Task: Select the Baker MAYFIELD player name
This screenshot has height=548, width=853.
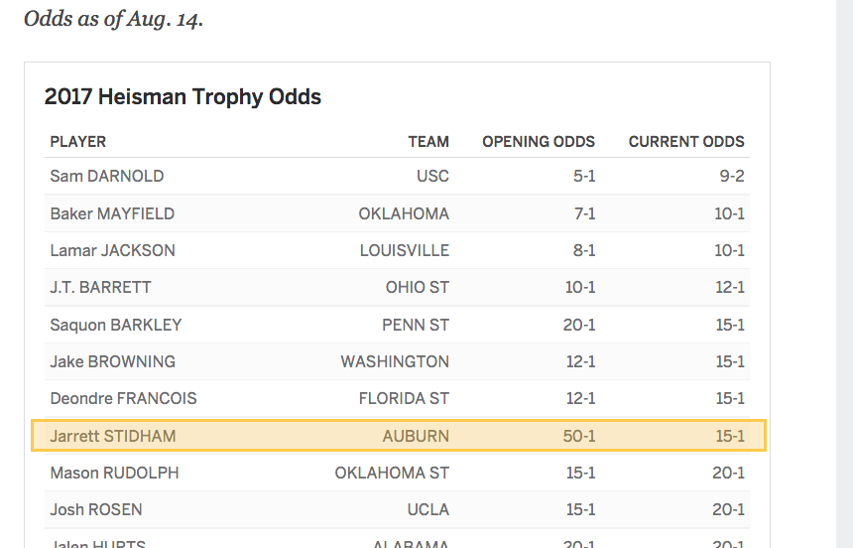Action: click(112, 213)
